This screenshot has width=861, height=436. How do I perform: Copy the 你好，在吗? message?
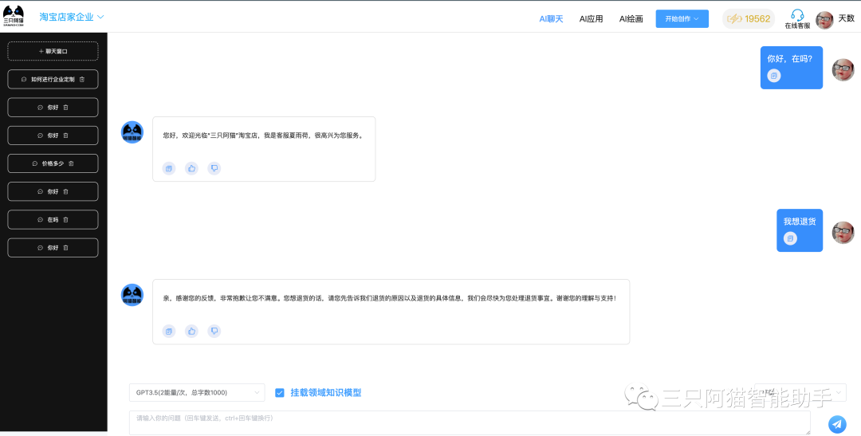coord(774,76)
